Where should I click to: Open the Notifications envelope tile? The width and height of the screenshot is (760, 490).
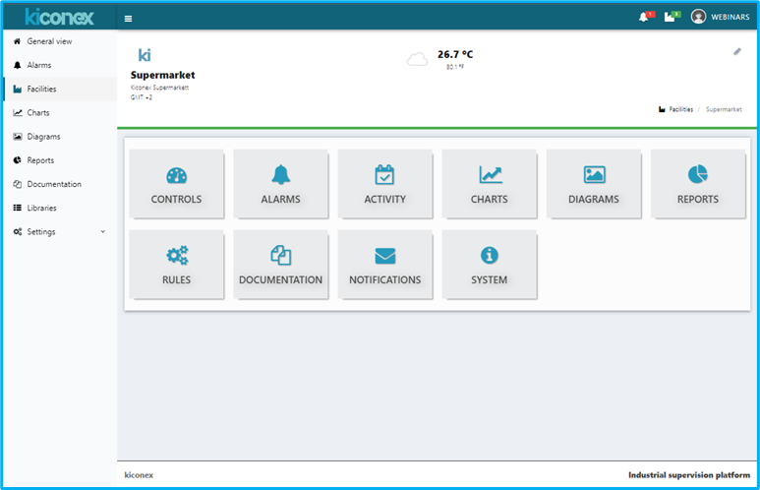(384, 264)
